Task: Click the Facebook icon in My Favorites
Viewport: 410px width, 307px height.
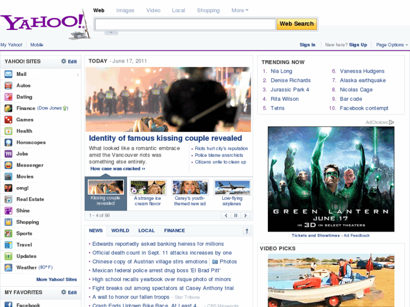Action: tap(8, 304)
